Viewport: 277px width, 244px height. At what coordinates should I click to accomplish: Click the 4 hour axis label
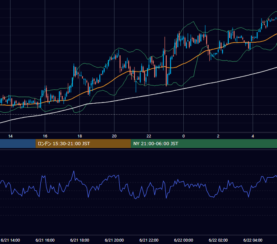253,136
